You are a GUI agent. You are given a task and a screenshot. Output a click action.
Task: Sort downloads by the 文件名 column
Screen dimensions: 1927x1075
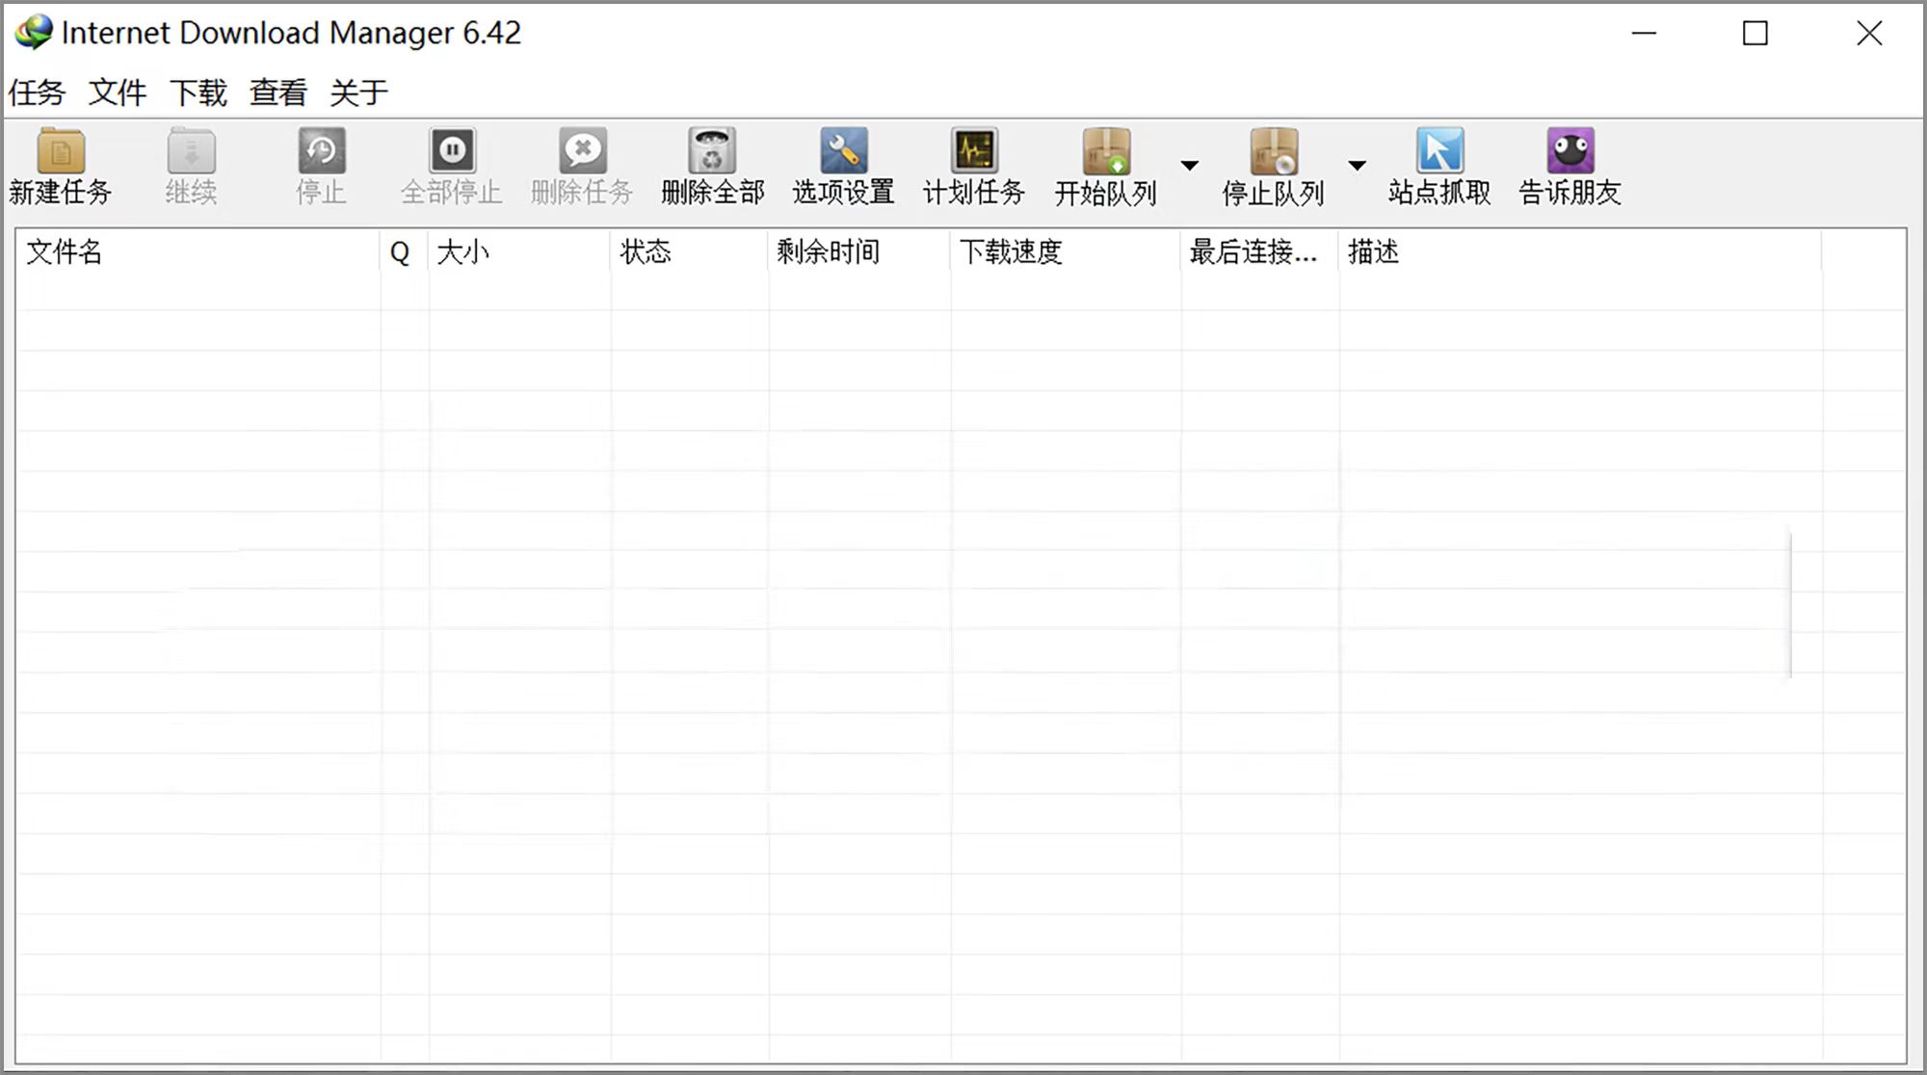pyautogui.click(x=65, y=252)
